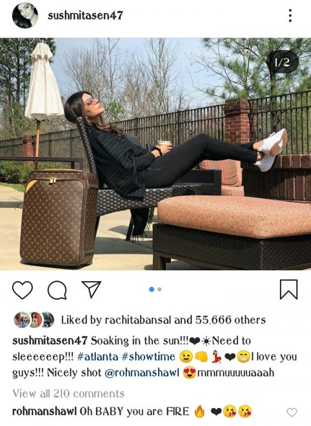Open the #showtime hashtag
The height and width of the screenshot is (426, 311).
[149, 357]
